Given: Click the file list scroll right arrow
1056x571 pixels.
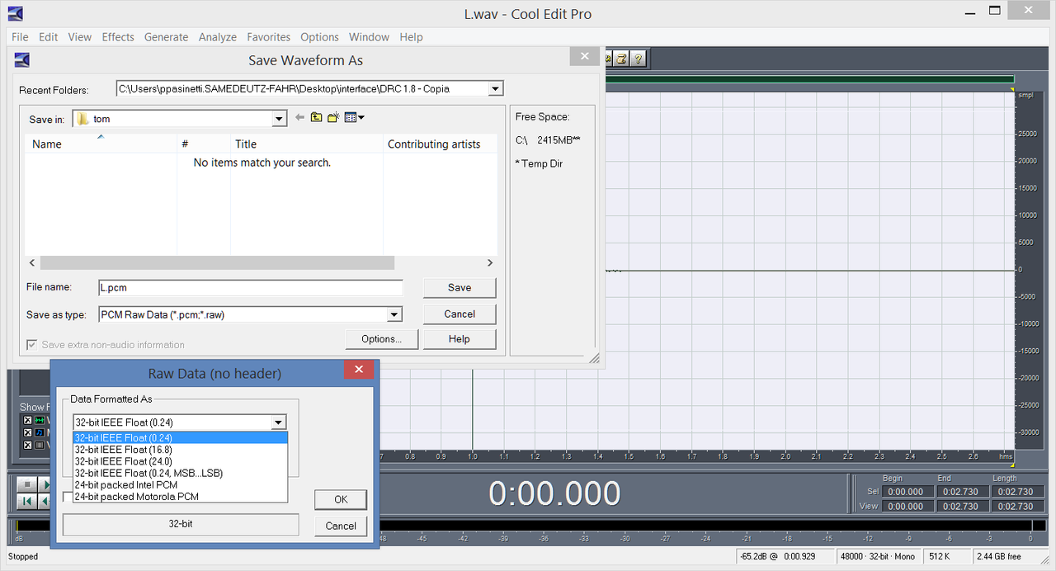Looking at the screenshot, I should pyautogui.click(x=490, y=262).
